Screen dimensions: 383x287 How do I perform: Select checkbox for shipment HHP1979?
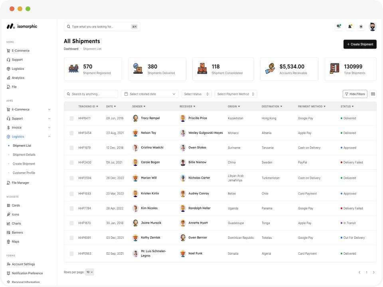(x=71, y=147)
